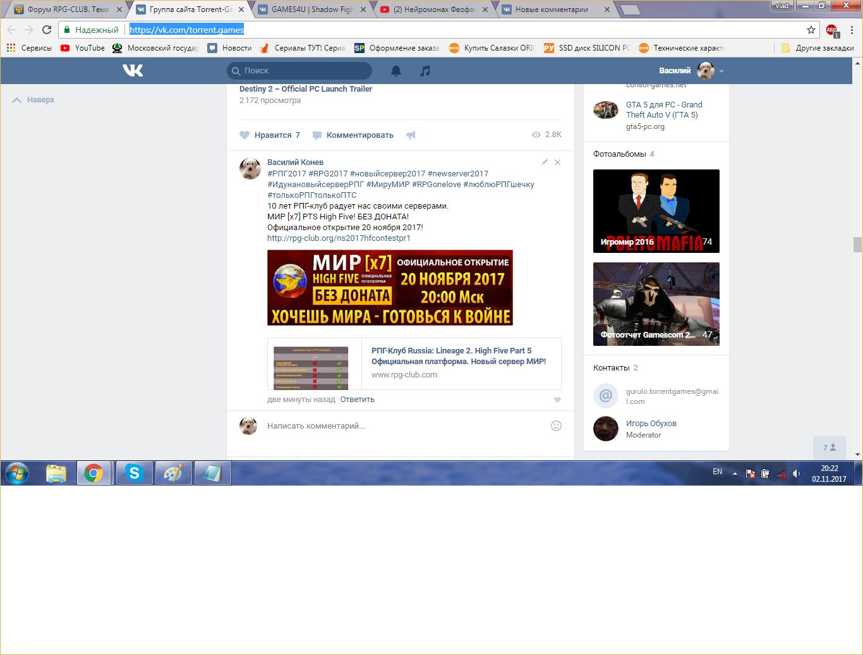
Task: Open the Chrome three-dot menu
Action: 852,30
